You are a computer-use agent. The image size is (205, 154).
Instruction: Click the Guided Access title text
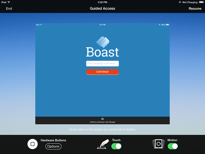(x=102, y=9)
